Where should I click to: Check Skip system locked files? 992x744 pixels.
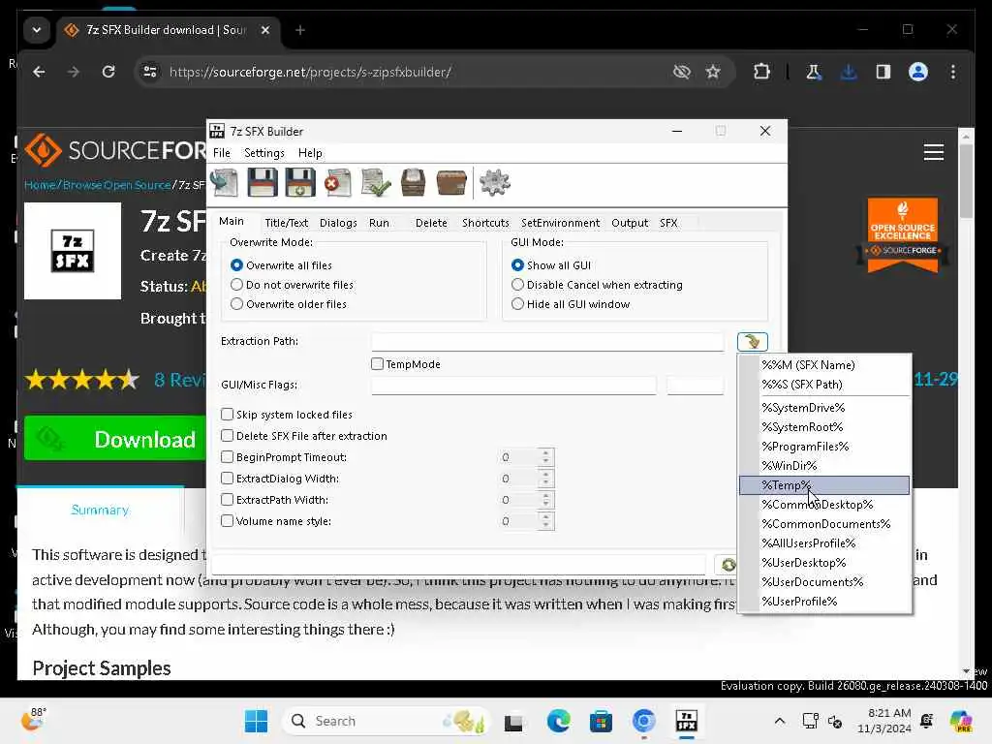(x=227, y=415)
